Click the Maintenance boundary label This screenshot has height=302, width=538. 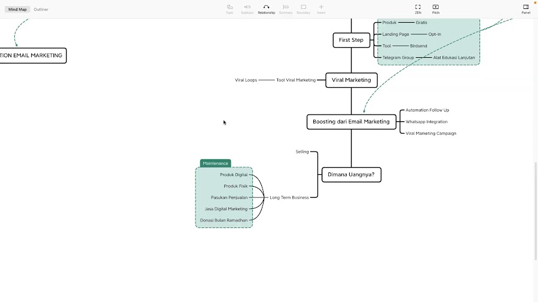pos(215,164)
